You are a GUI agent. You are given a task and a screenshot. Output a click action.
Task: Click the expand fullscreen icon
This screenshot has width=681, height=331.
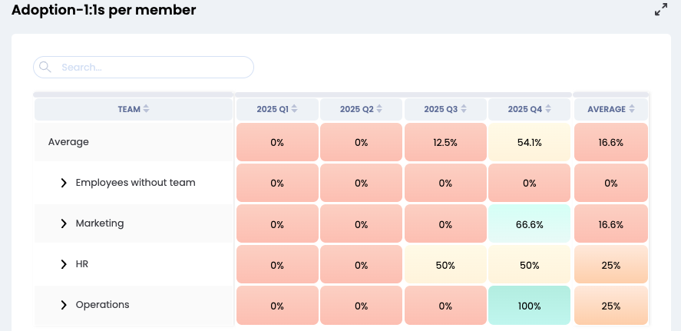tap(660, 10)
